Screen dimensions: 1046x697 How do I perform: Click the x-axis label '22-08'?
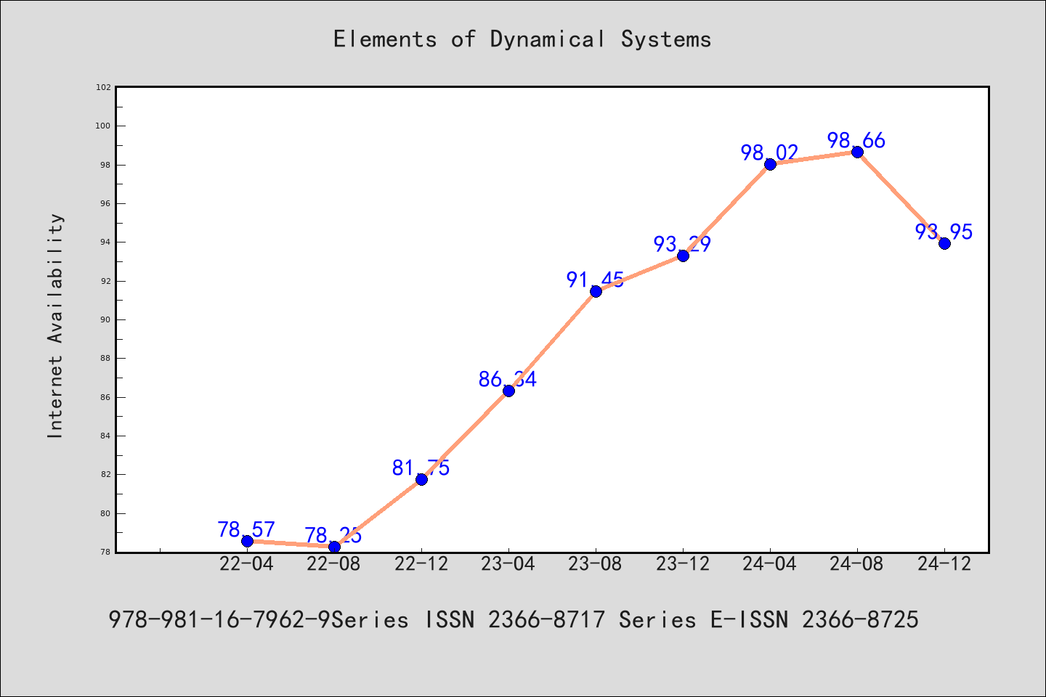click(334, 564)
